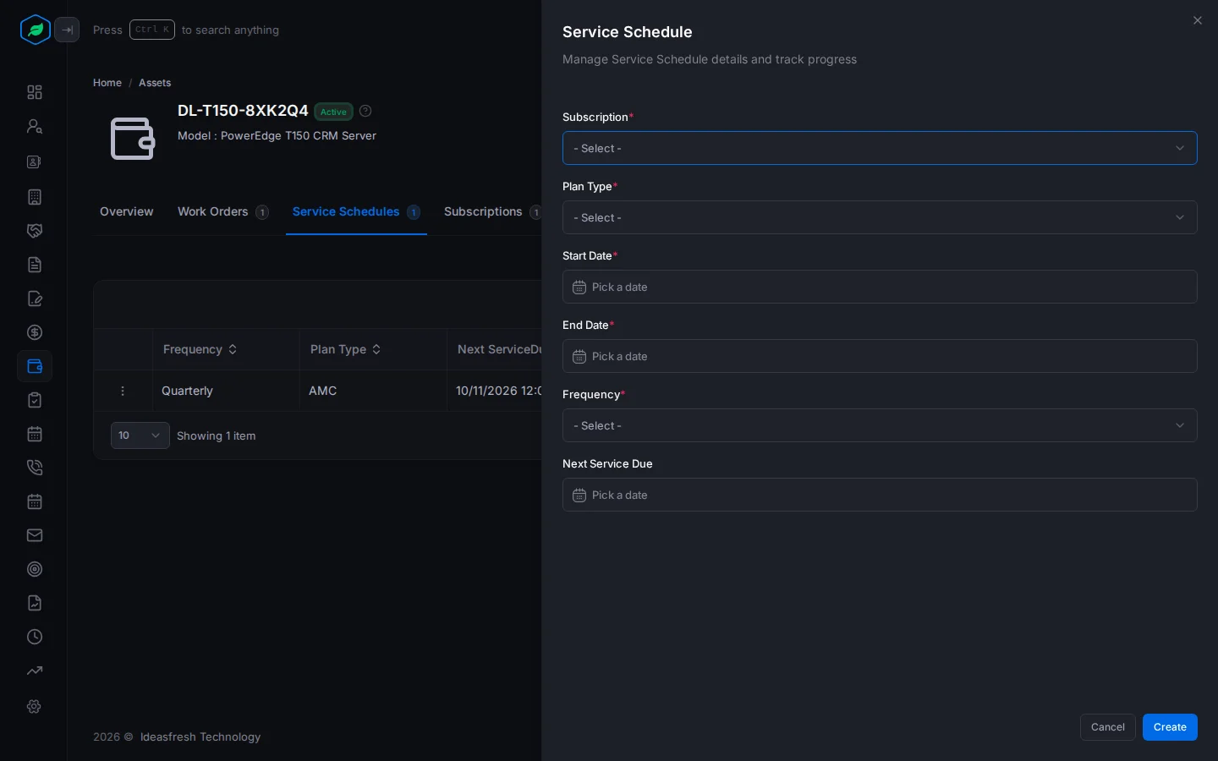Open the Subscription dropdown

click(880, 148)
